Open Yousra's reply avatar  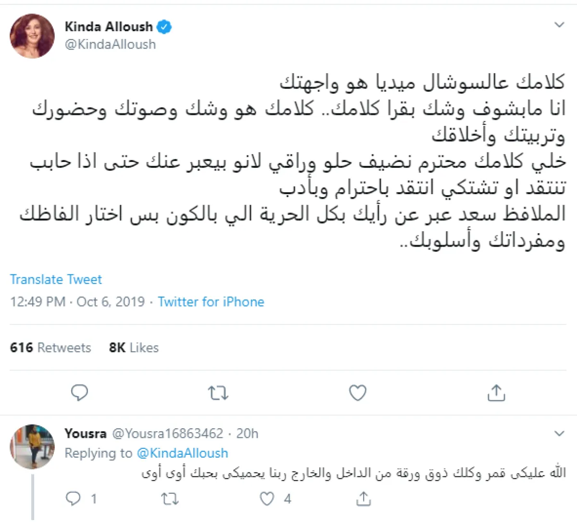(32, 447)
